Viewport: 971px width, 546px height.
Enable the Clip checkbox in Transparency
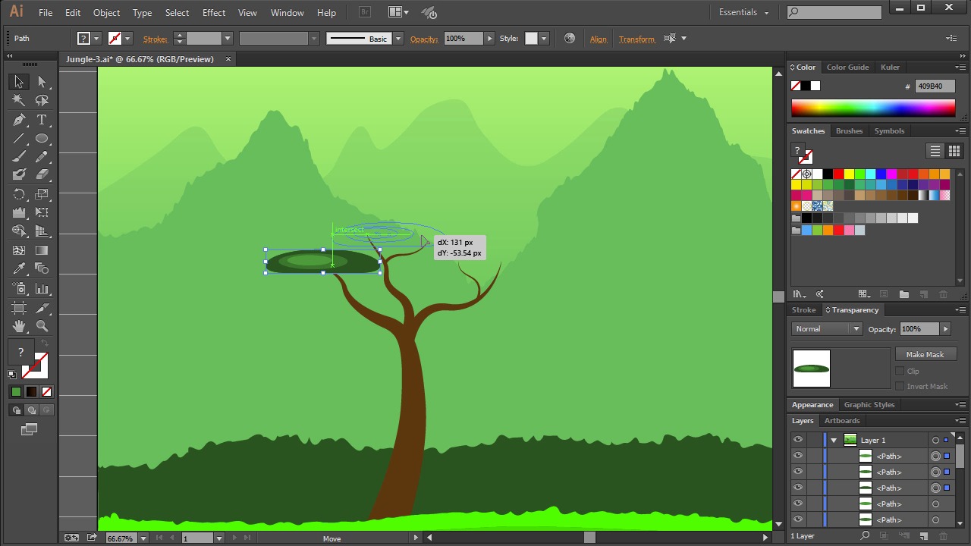point(900,371)
